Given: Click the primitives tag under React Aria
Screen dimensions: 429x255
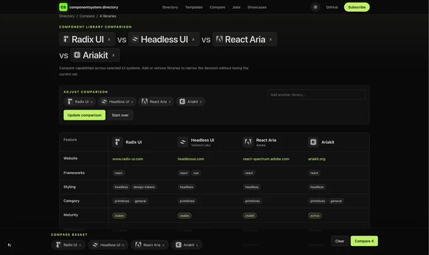Looking at the screenshot, I should (x=252, y=201).
